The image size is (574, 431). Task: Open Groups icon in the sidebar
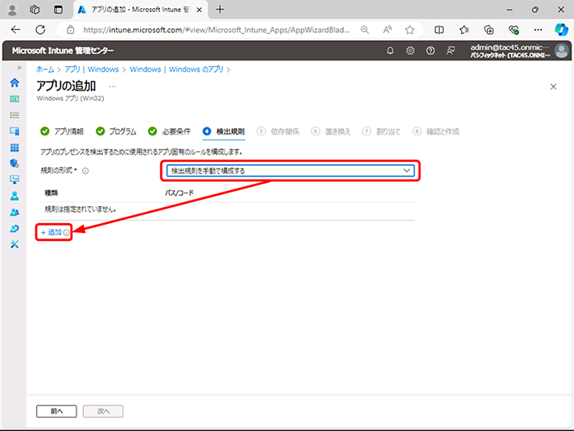14,212
